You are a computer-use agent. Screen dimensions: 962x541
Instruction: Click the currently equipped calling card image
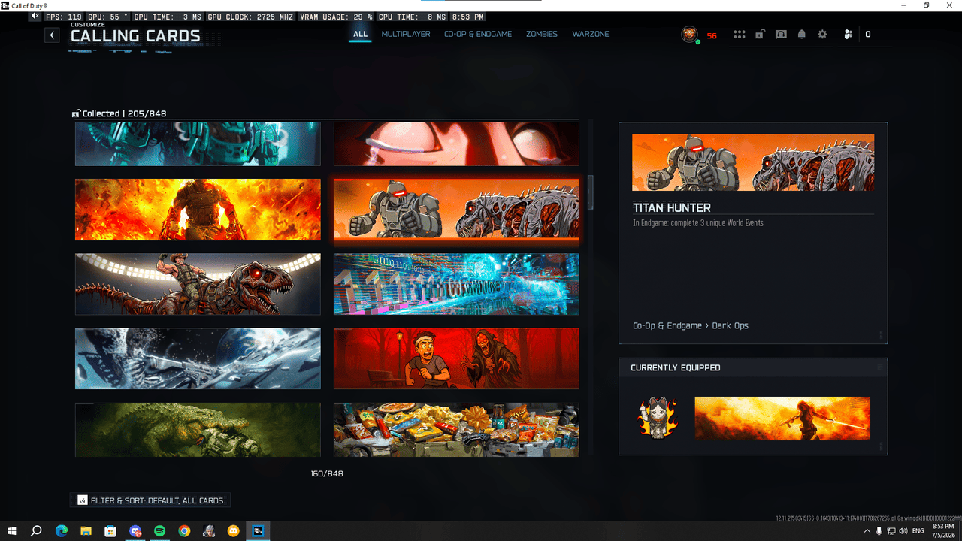(782, 419)
